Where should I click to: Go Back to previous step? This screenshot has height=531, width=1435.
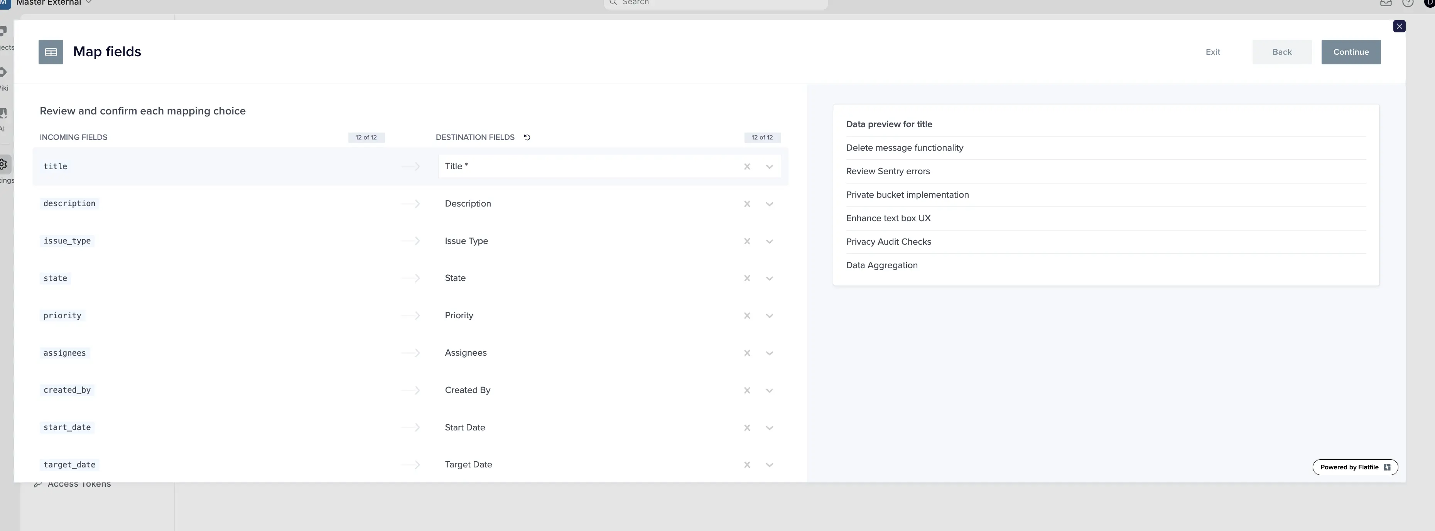1281,52
